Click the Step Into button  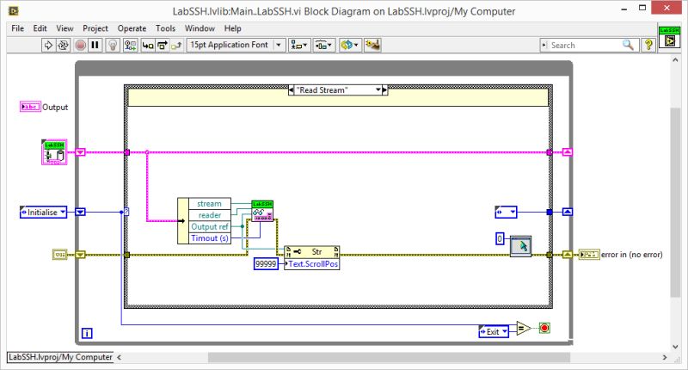pos(148,45)
